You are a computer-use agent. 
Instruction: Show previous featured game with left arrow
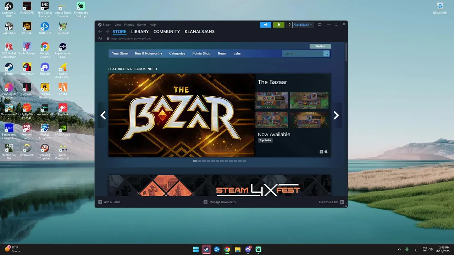click(103, 115)
